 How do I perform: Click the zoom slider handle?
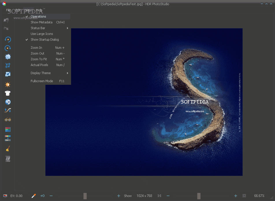(x=199, y=196)
